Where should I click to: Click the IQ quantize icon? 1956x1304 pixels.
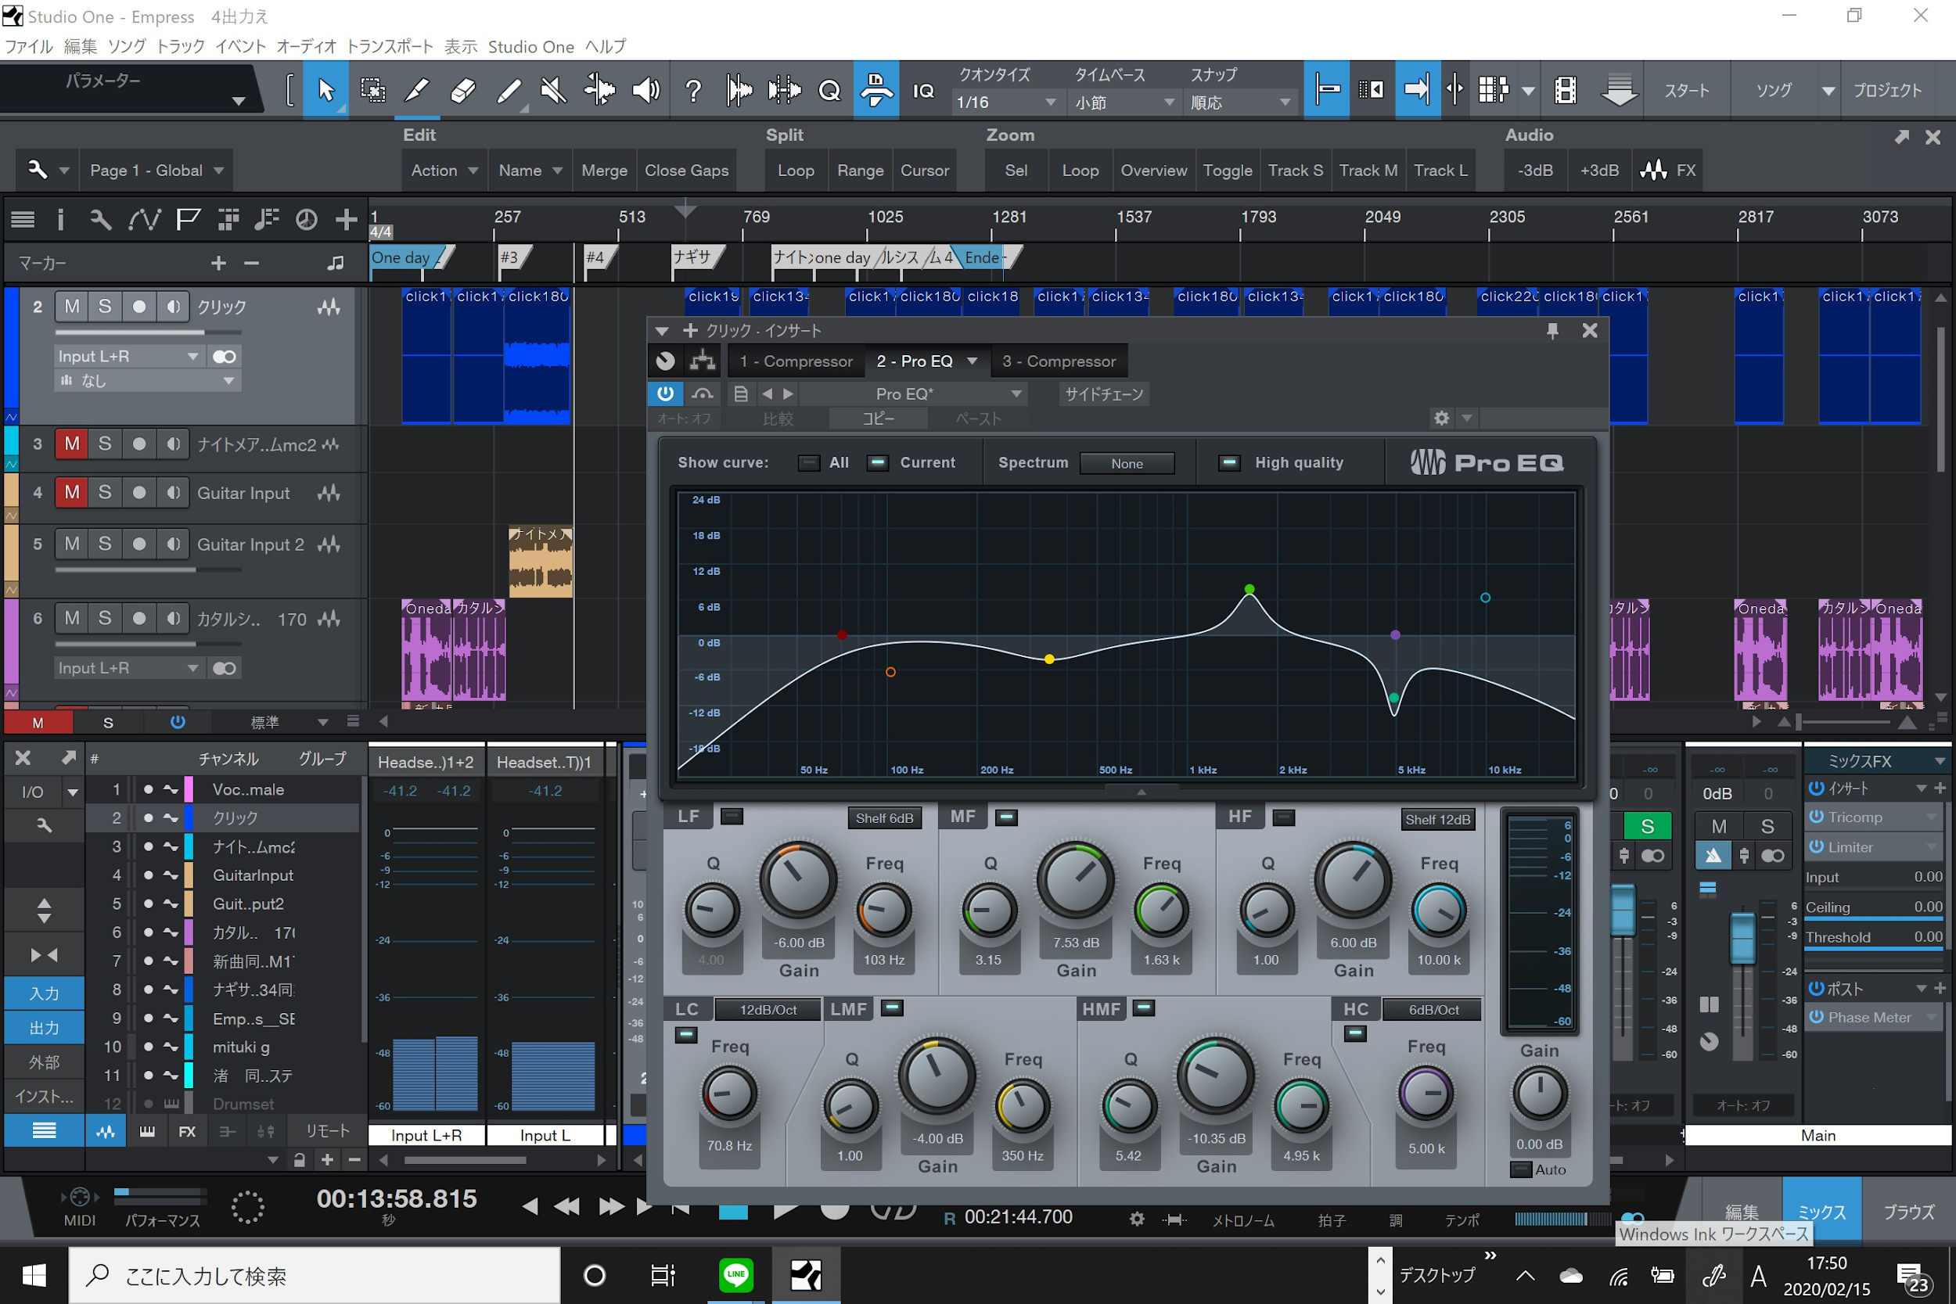coord(923,91)
